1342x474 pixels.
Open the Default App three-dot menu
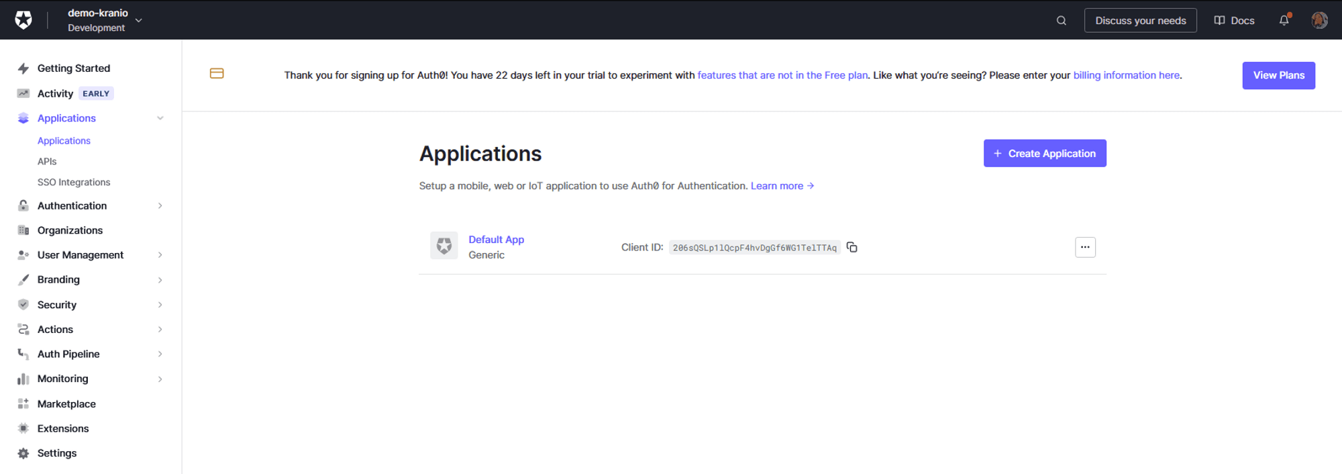(x=1084, y=247)
